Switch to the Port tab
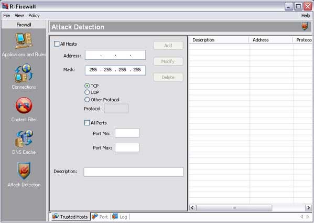This screenshot has height=223, width=314. [x=101, y=217]
